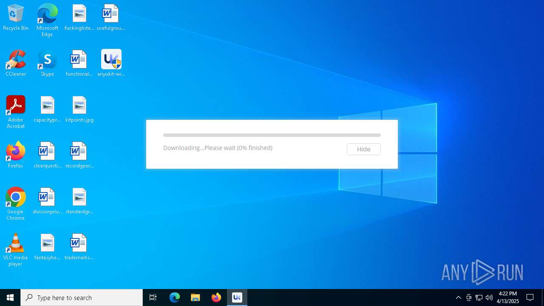This screenshot has height=306, width=544.
Task: Open the Adobe Acrobat shortcut
Action: (16, 112)
